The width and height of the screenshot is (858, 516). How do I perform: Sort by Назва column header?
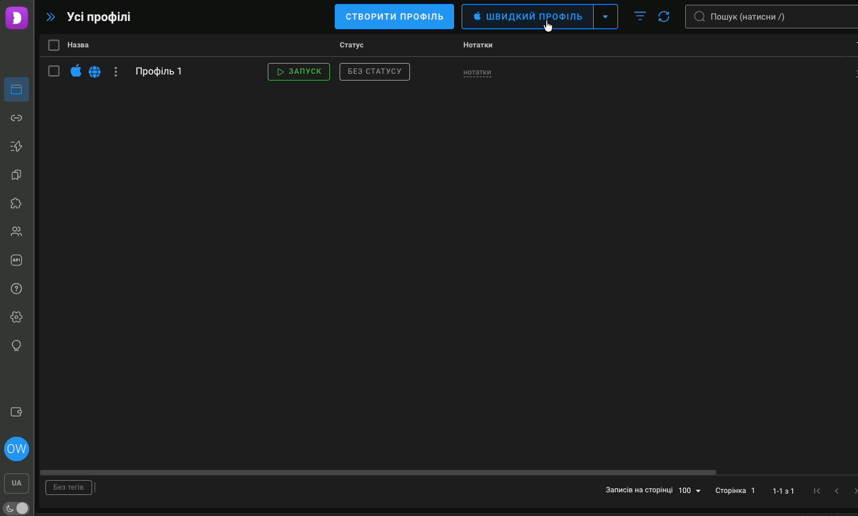pos(78,45)
